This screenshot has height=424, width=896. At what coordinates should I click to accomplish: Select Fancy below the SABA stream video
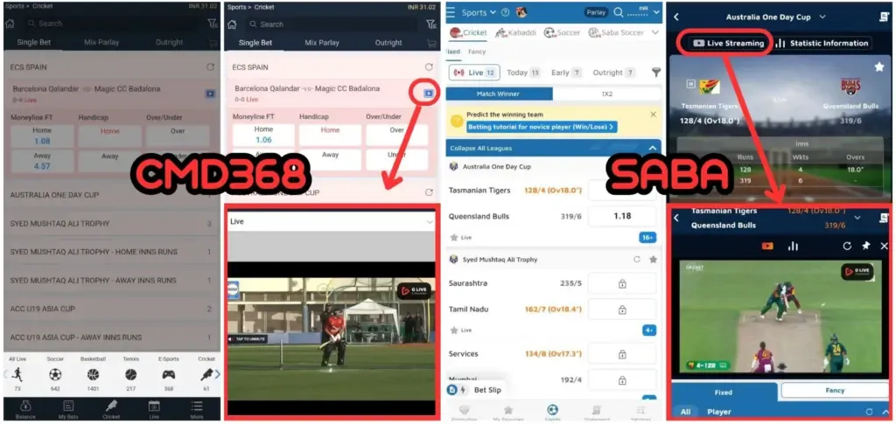point(835,390)
